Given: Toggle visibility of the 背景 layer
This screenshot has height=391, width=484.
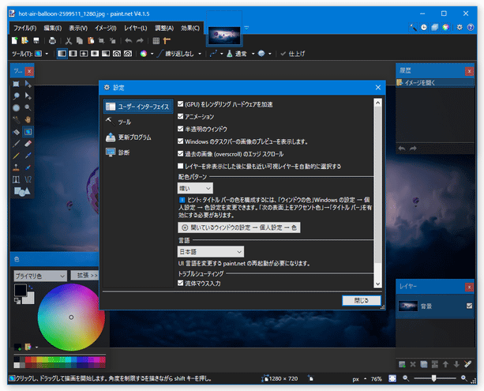Looking at the screenshot, I should (469, 306).
